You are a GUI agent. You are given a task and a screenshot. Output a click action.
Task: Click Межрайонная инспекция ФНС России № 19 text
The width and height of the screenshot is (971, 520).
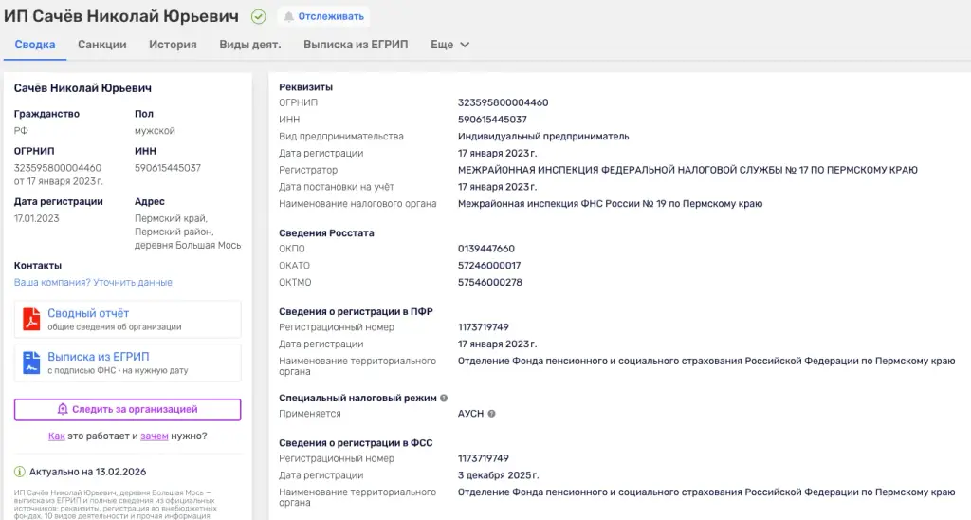click(x=610, y=203)
